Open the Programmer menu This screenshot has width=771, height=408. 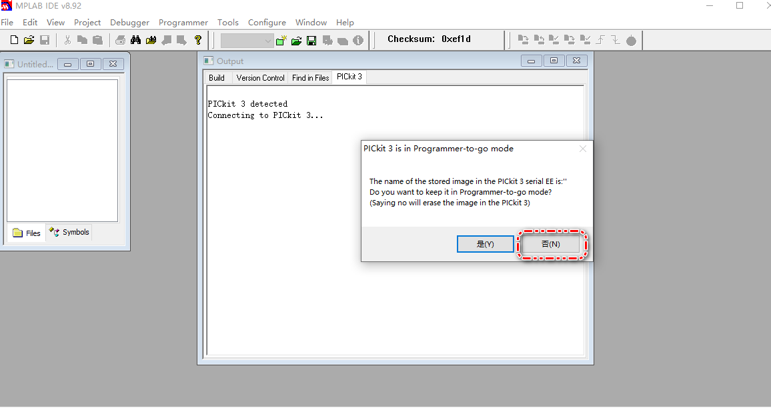coord(183,22)
